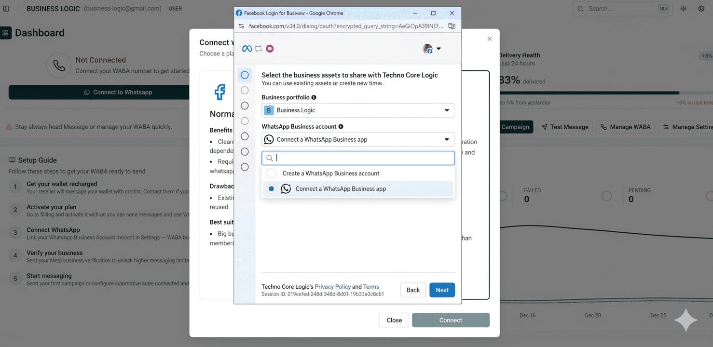Click the Manage WABA button
The width and height of the screenshot is (713, 347).
tap(626, 127)
